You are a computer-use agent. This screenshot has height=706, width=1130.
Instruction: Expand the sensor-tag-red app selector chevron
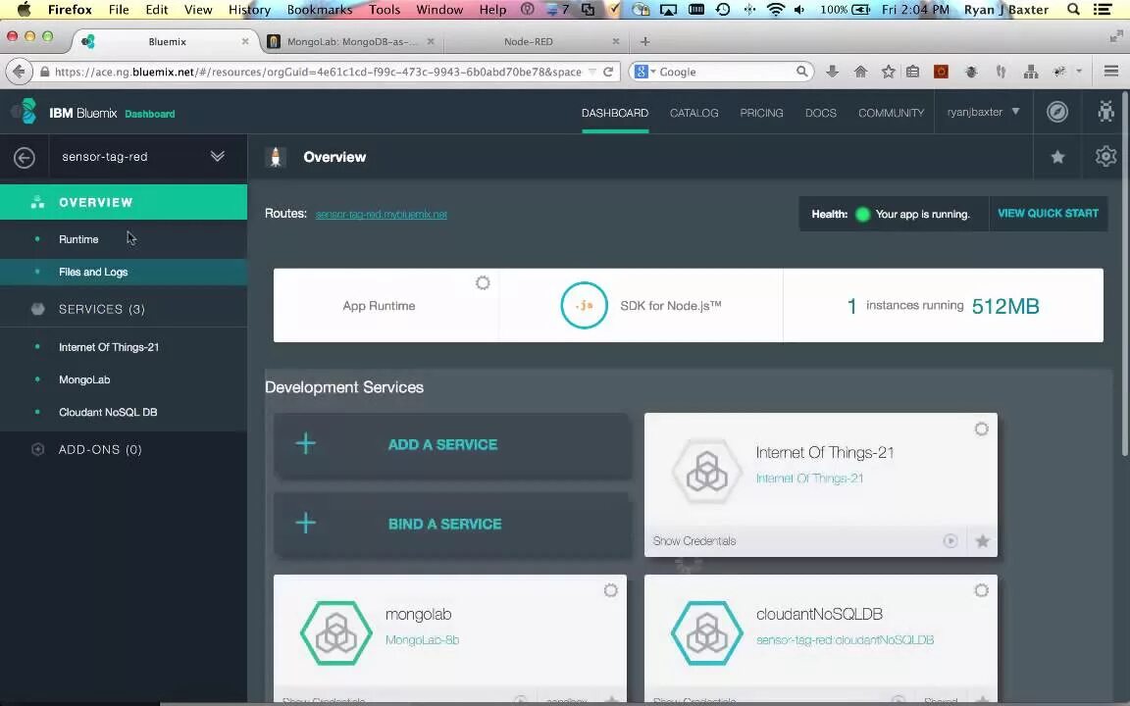click(217, 156)
